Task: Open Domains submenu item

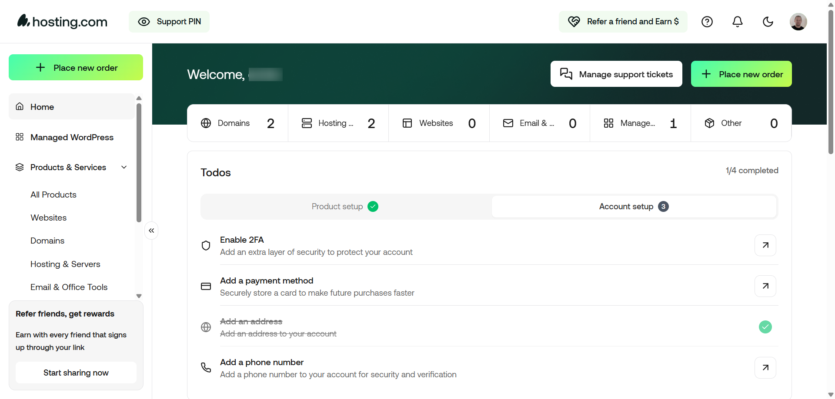Action: coord(47,241)
